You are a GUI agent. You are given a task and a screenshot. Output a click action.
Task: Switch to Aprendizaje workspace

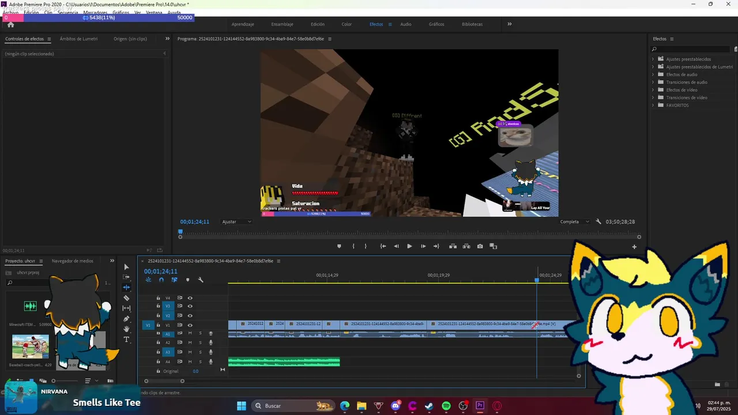pyautogui.click(x=243, y=24)
